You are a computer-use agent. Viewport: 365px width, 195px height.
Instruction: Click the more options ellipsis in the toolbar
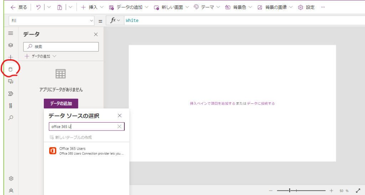click(x=323, y=7)
